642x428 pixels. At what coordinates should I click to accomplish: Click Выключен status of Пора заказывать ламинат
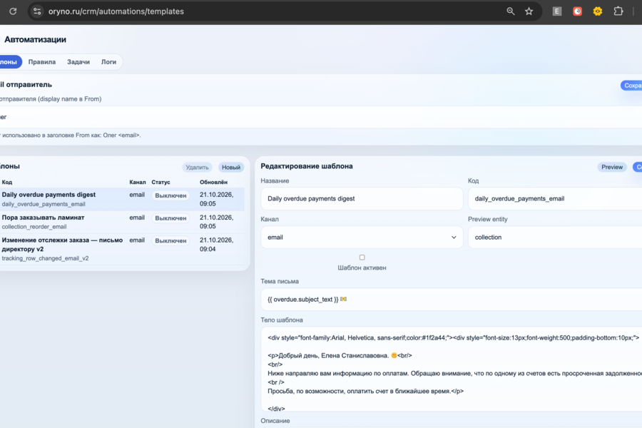[x=170, y=218]
